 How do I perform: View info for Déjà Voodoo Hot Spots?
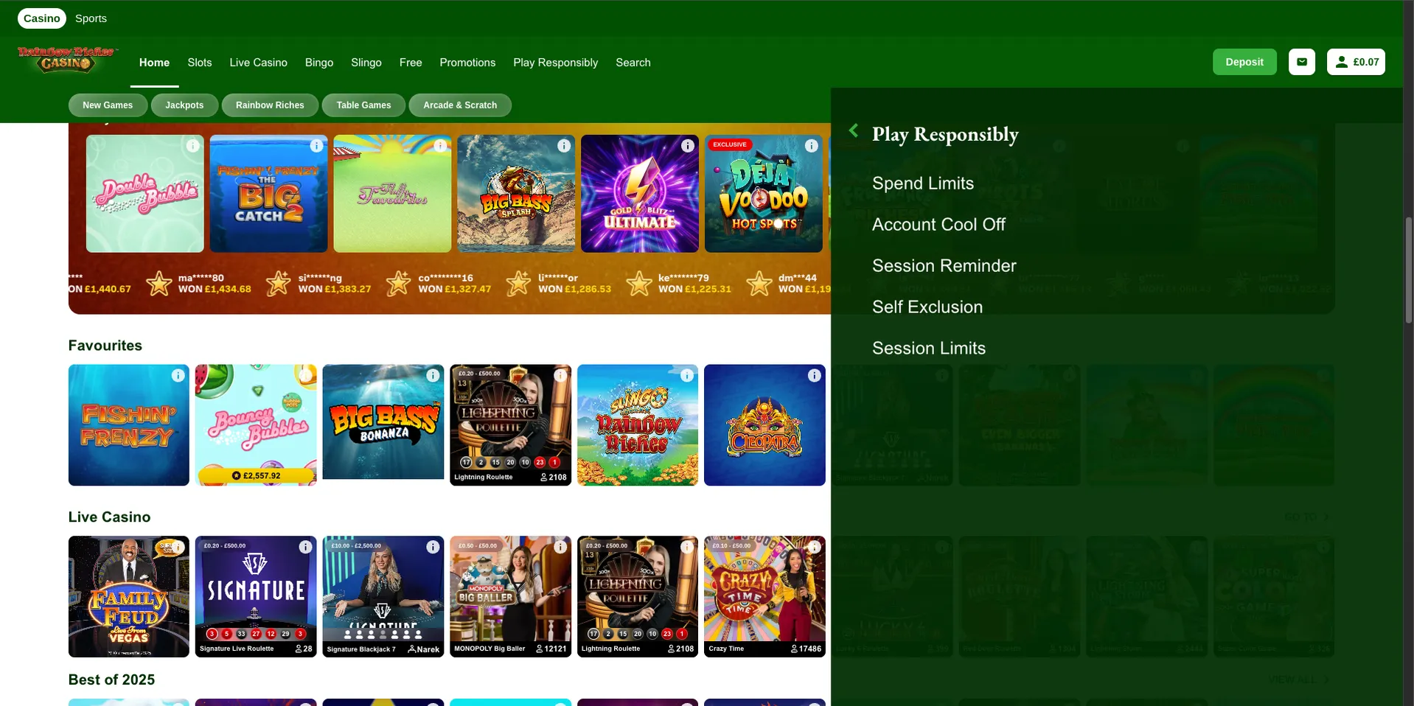(812, 145)
